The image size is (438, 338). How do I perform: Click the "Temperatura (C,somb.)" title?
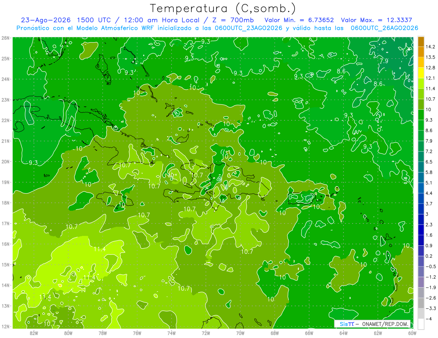(223, 8)
